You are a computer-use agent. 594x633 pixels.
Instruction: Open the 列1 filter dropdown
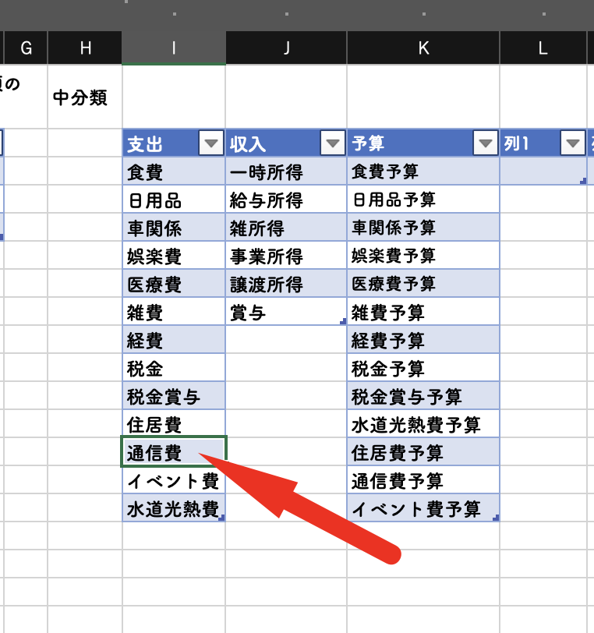coord(573,143)
